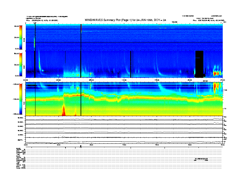240x186 pixels.
Task: Click the -140.00 label on TNR scale
Action: point(16,99)
